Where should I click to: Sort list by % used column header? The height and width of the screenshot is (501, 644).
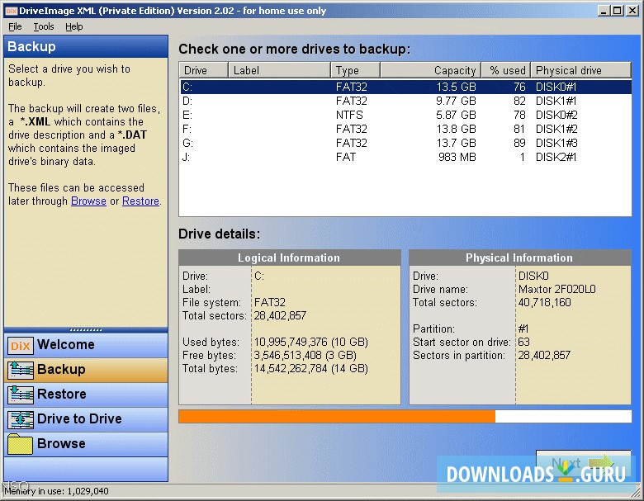coord(506,70)
